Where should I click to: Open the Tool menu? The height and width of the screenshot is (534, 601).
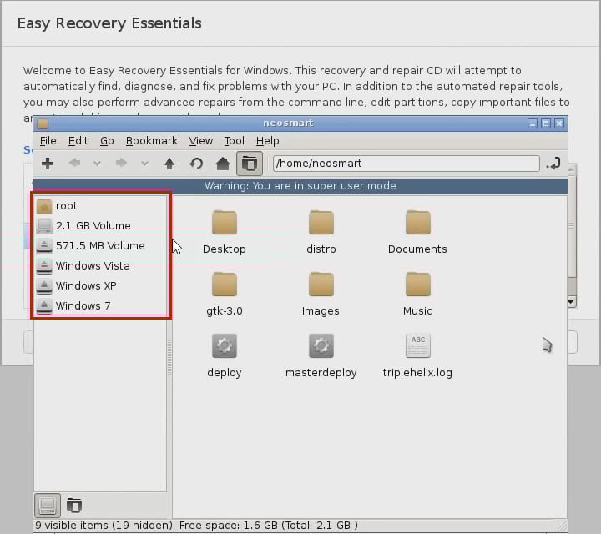click(x=235, y=141)
